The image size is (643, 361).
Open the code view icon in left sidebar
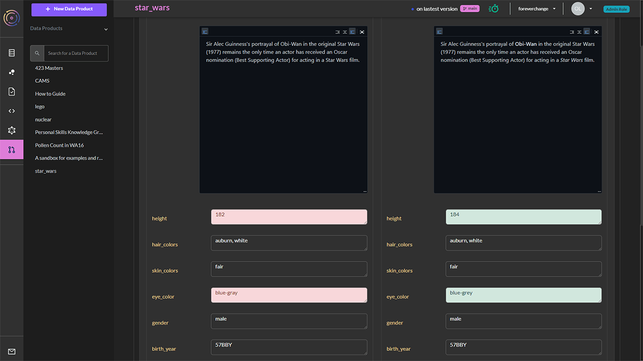tap(12, 111)
